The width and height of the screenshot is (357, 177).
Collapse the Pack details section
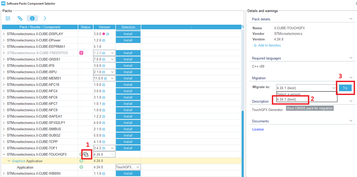pyautogui.click(x=351, y=19)
